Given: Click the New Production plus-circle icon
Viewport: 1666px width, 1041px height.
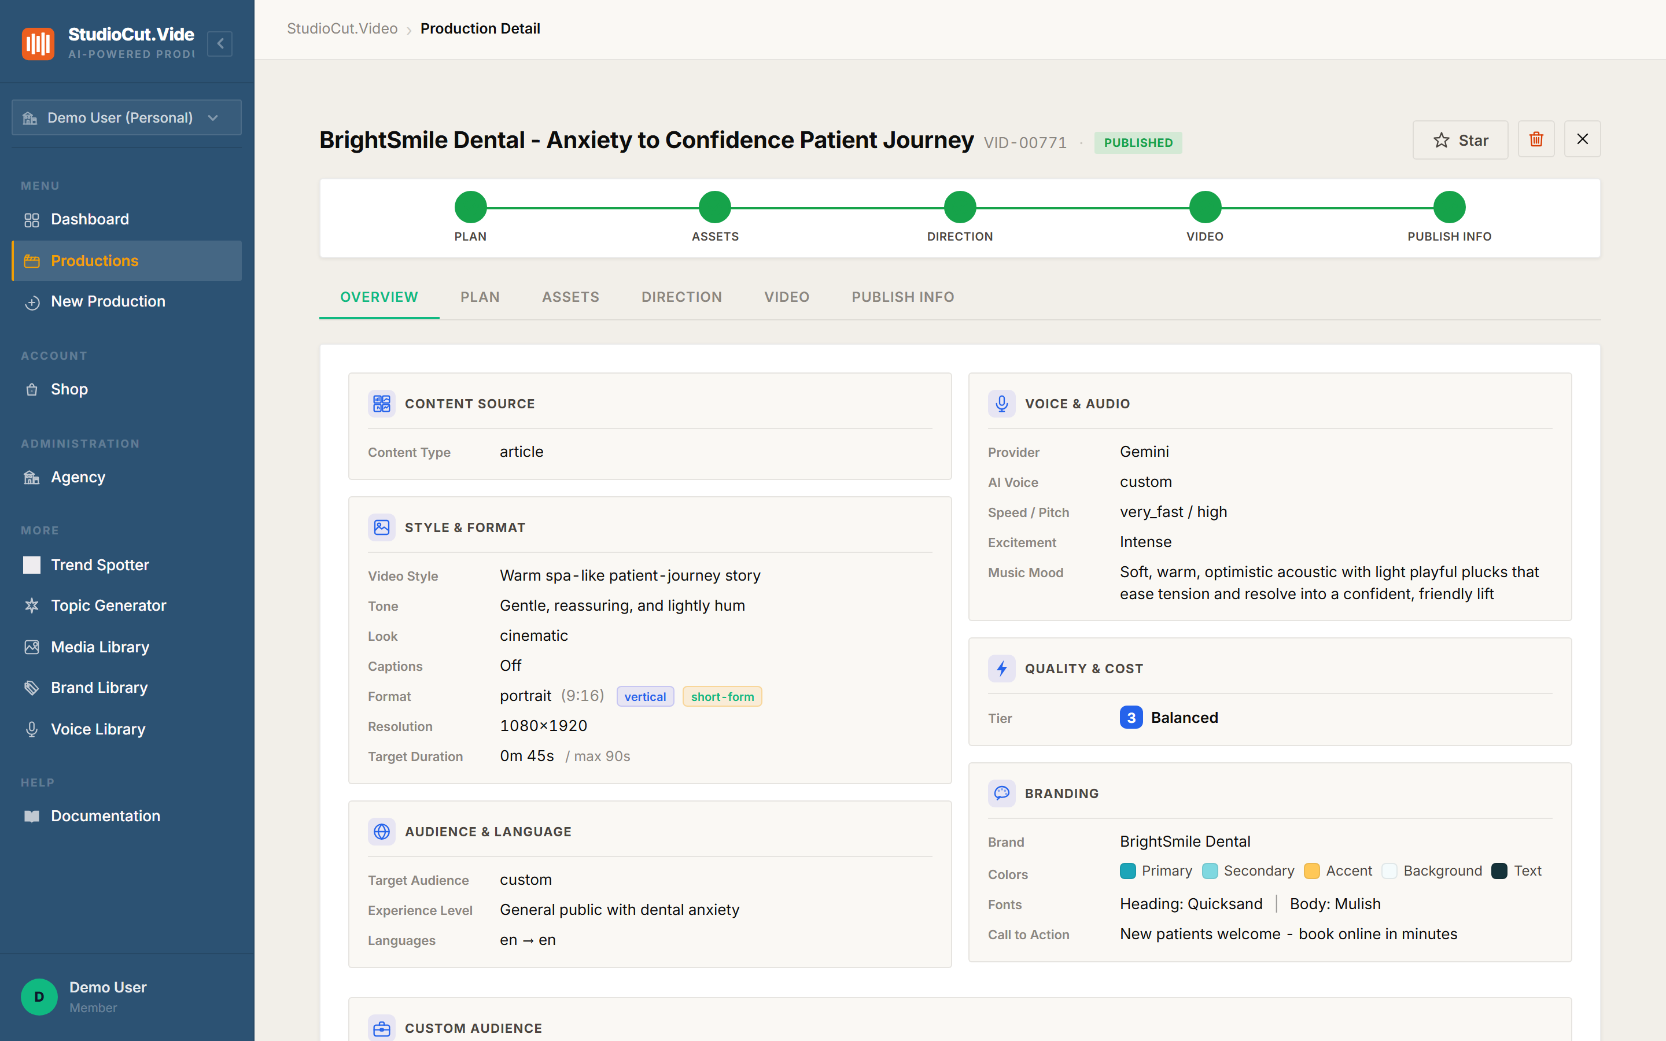Looking at the screenshot, I should pyautogui.click(x=32, y=302).
